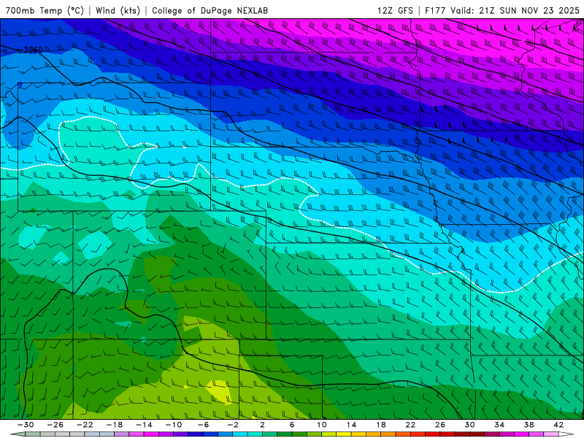Screen dimensions: 584x438
Task: Click the "College of DuPage NEXLAB" label
Action: (x=210, y=11)
